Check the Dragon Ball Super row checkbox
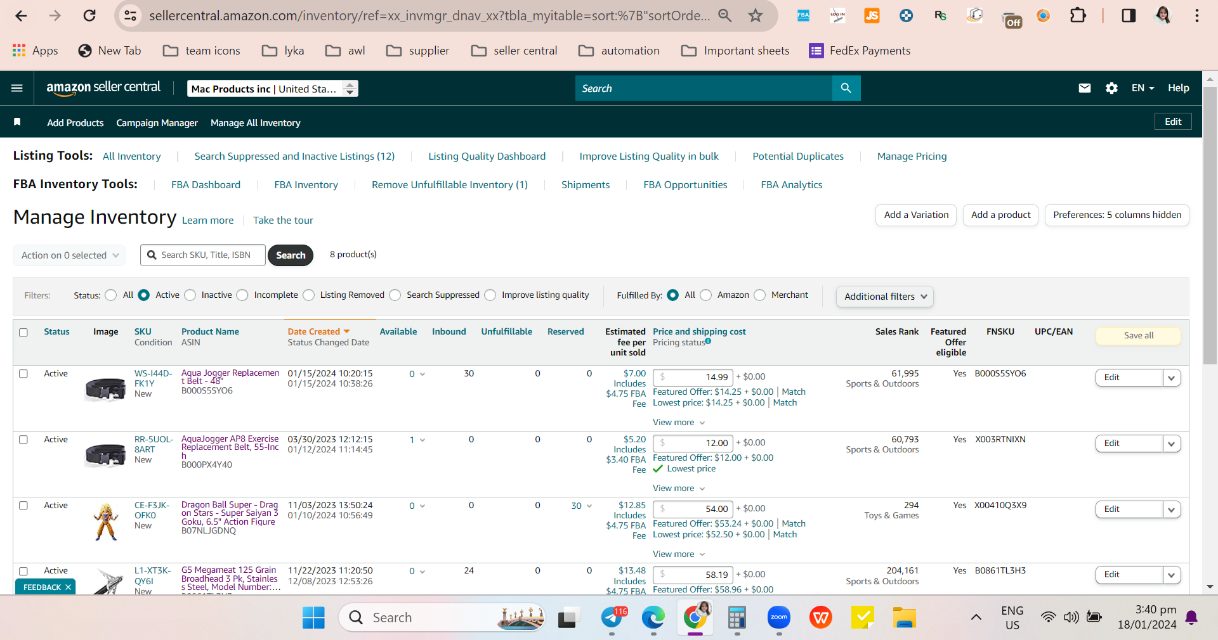Viewport: 1218px width, 640px height. pos(23,506)
